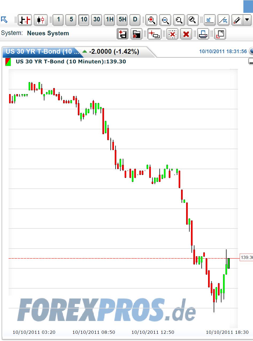
Task: Click the plain magnifier zoom icon
Action: tap(179, 20)
